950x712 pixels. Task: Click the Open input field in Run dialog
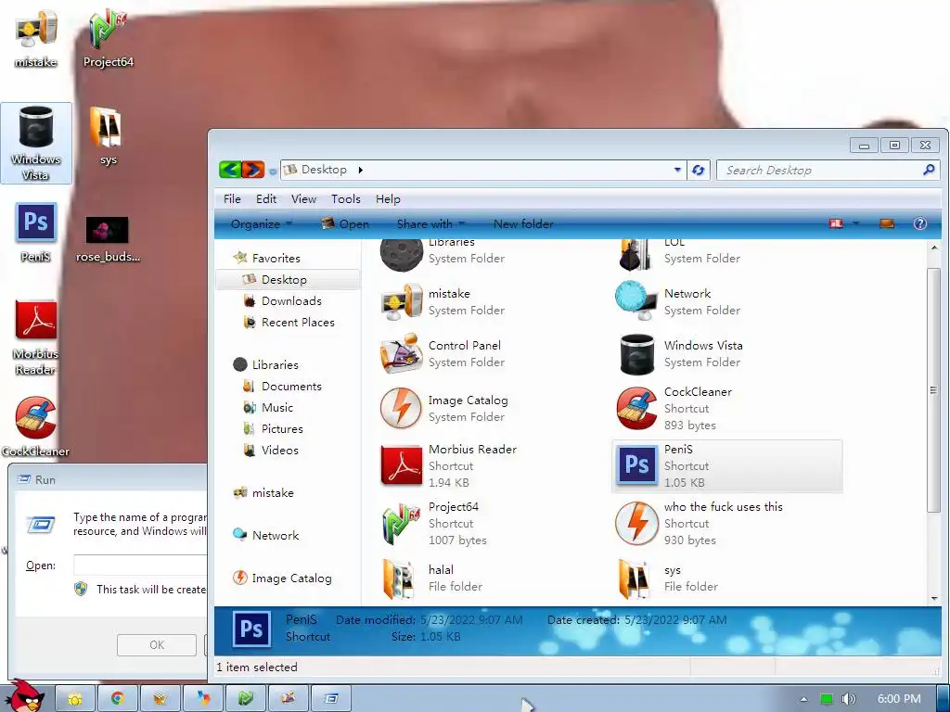140,565
